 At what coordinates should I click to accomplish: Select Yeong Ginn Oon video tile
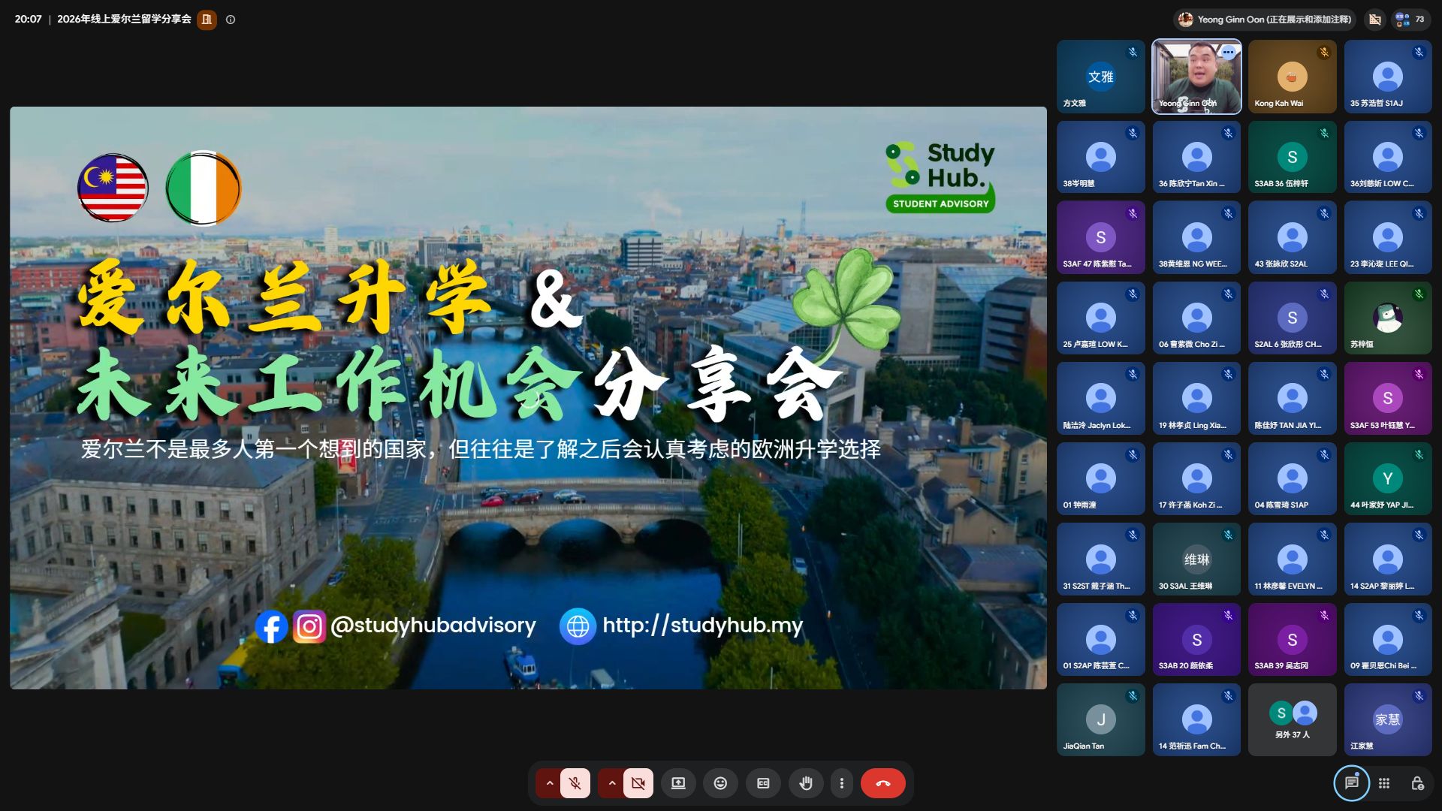coord(1196,77)
